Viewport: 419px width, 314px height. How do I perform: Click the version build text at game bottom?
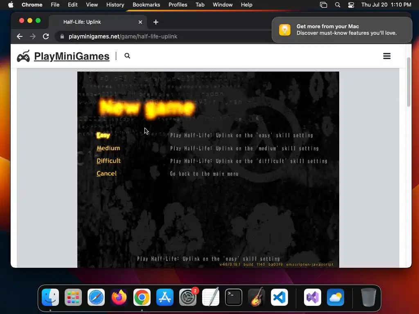click(x=276, y=265)
